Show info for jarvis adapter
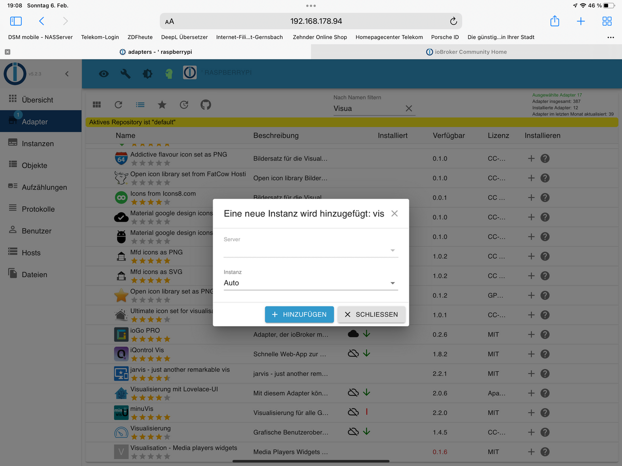The image size is (622, 466). (545, 373)
